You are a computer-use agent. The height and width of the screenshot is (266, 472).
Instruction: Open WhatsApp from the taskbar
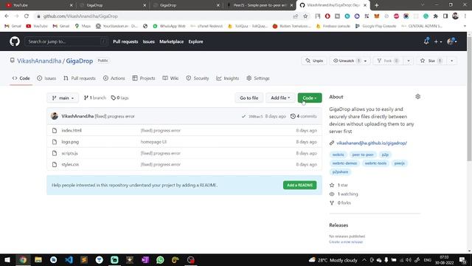[x=160, y=259]
